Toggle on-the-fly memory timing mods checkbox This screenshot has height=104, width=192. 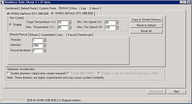99,73
